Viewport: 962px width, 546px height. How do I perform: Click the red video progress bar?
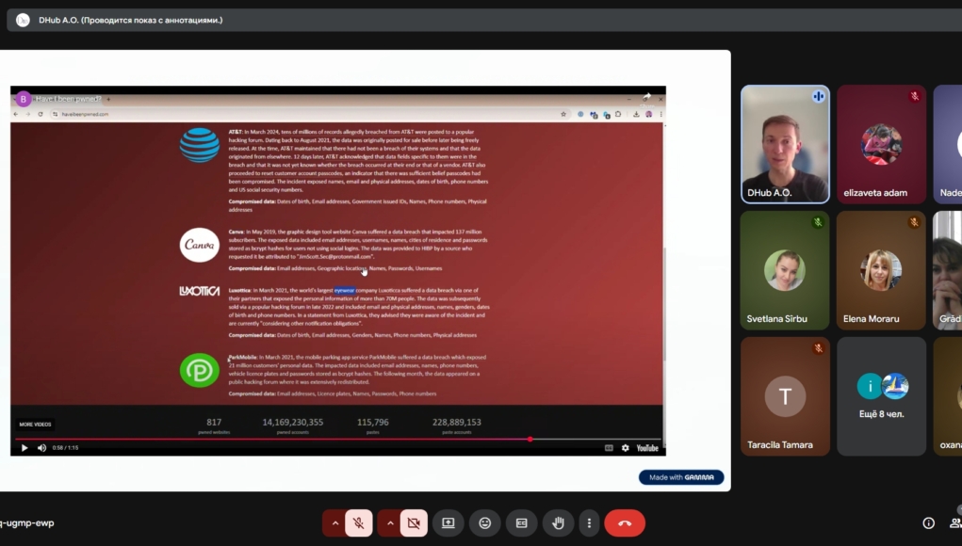tap(283, 439)
